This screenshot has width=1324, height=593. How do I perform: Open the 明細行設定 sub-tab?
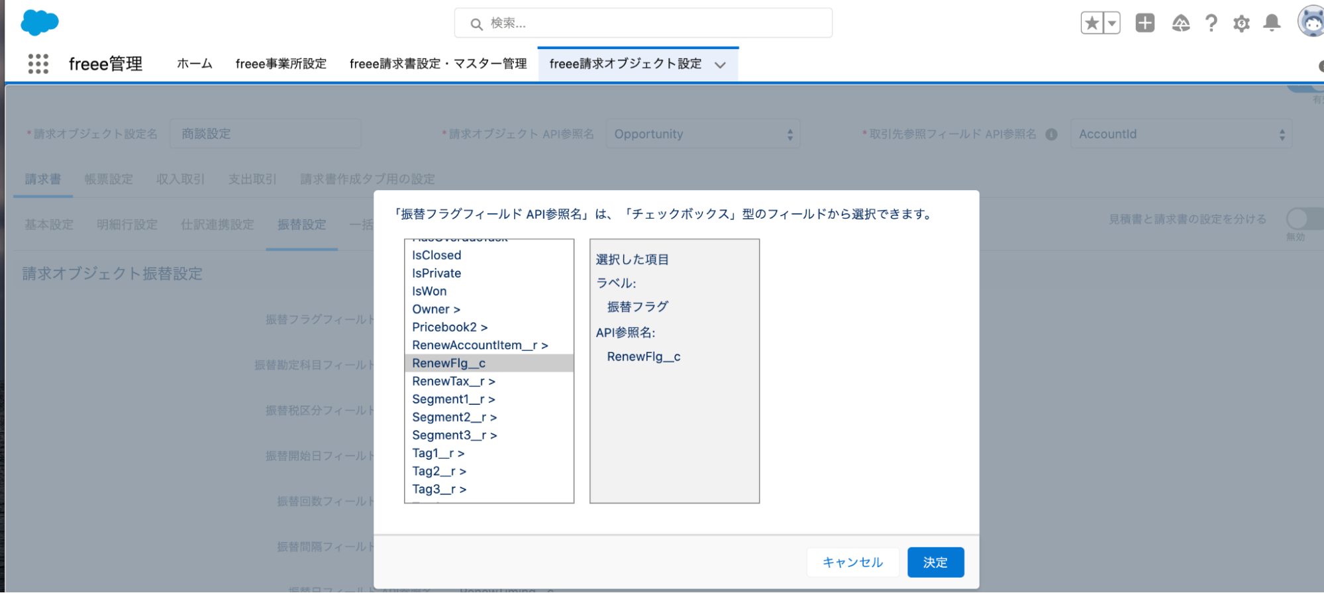pos(127,225)
